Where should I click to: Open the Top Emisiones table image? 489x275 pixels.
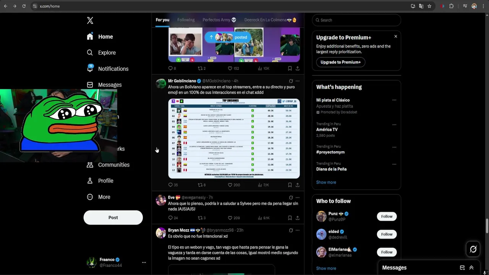234,139
